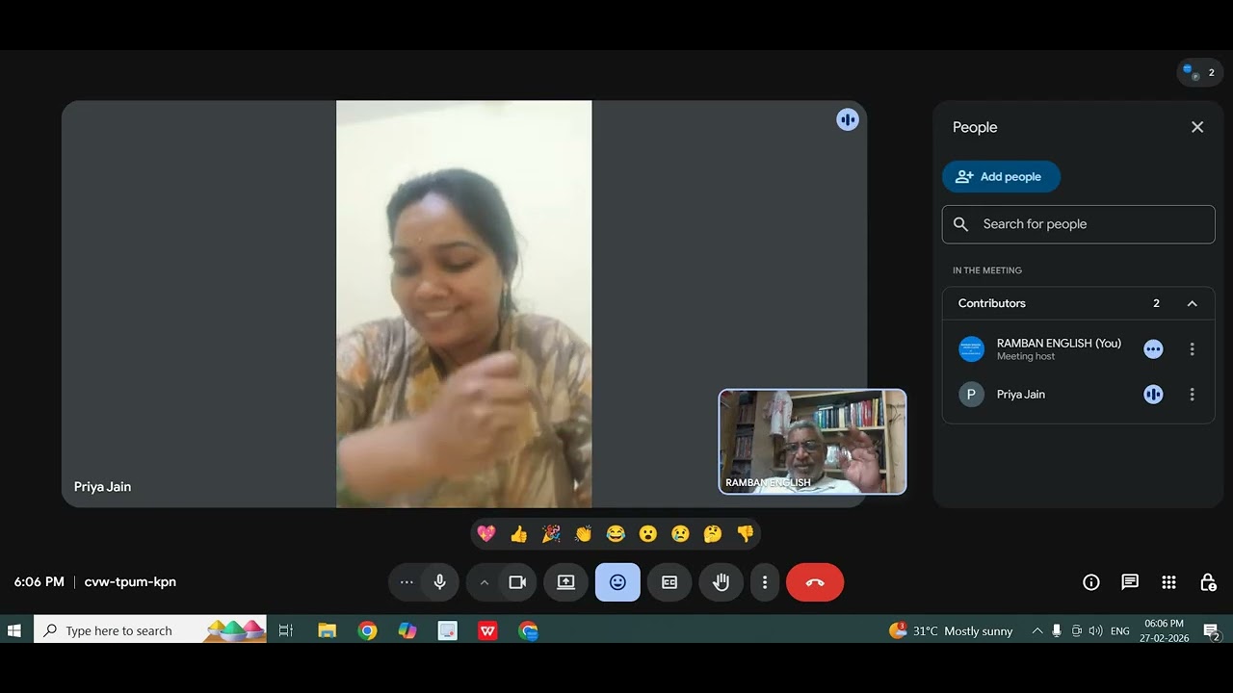Open audio settings three-dot menu
The width and height of the screenshot is (1233, 693).
(407, 582)
